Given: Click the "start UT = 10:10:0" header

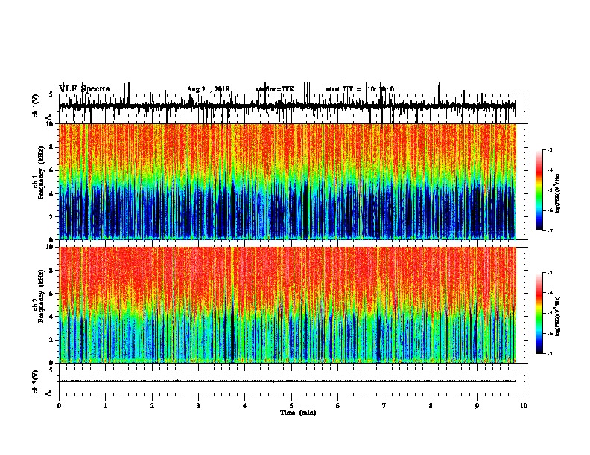Looking at the screenshot, I should (360, 89).
